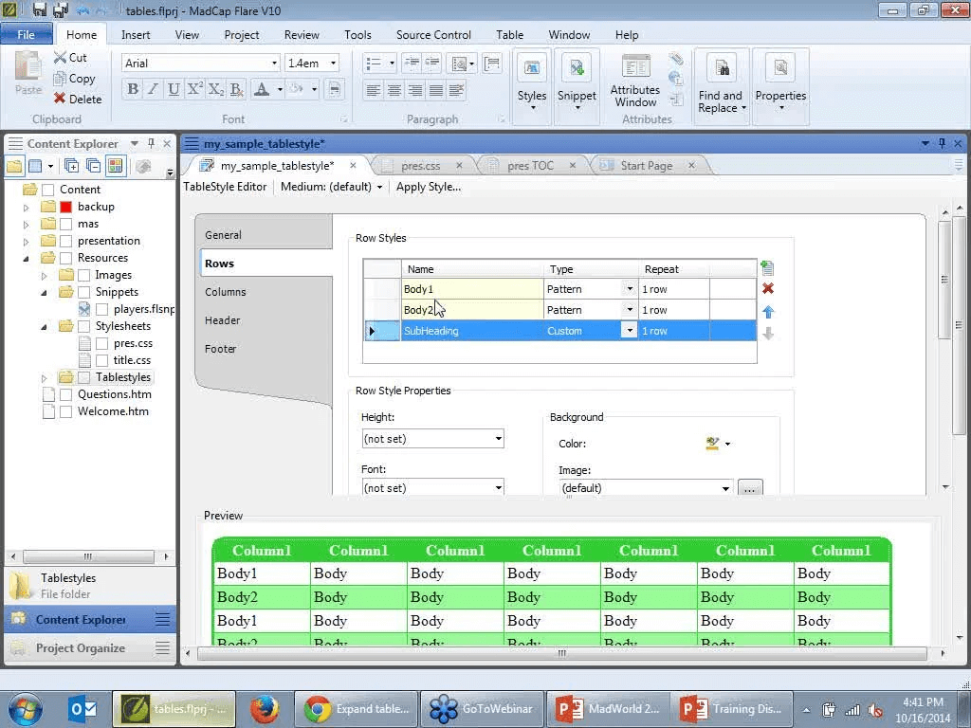Image resolution: width=971 pixels, height=728 pixels.
Task: Click the Font color A icon
Action: pos(262,89)
